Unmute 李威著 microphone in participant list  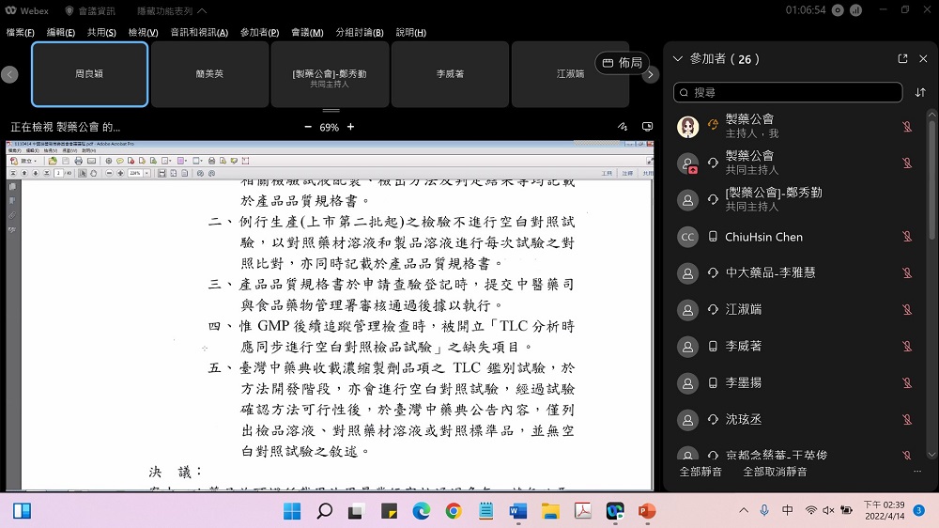907,347
